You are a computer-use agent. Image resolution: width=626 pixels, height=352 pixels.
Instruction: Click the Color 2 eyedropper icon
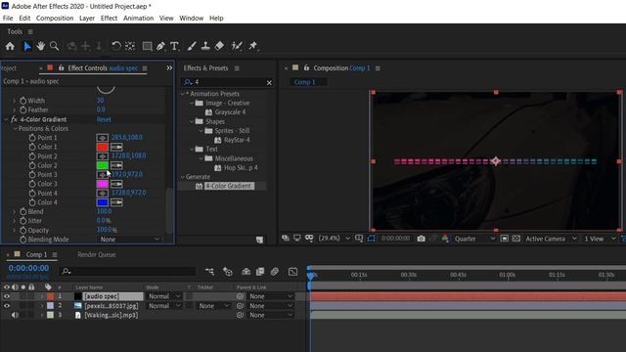[x=116, y=165]
